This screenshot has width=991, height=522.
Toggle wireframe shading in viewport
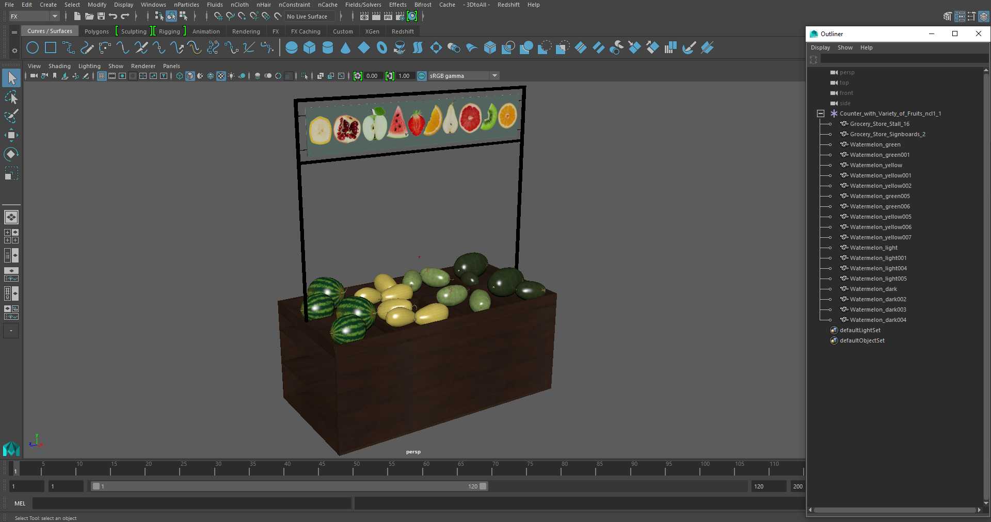[x=180, y=76]
